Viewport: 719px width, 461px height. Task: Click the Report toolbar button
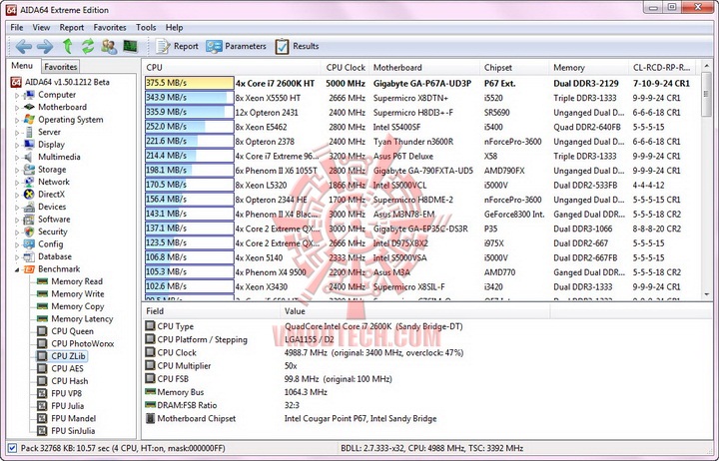click(177, 46)
